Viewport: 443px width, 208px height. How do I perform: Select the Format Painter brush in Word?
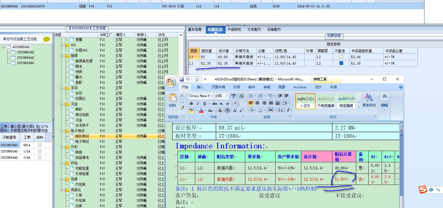(x=182, y=108)
